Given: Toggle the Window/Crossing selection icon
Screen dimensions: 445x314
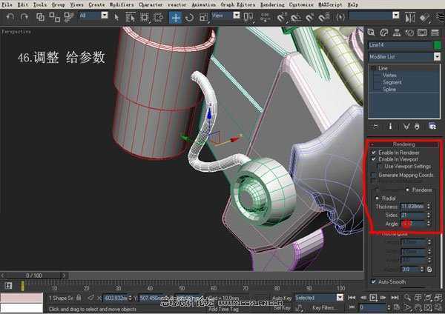Looking at the screenshot, I should (x=158, y=17).
